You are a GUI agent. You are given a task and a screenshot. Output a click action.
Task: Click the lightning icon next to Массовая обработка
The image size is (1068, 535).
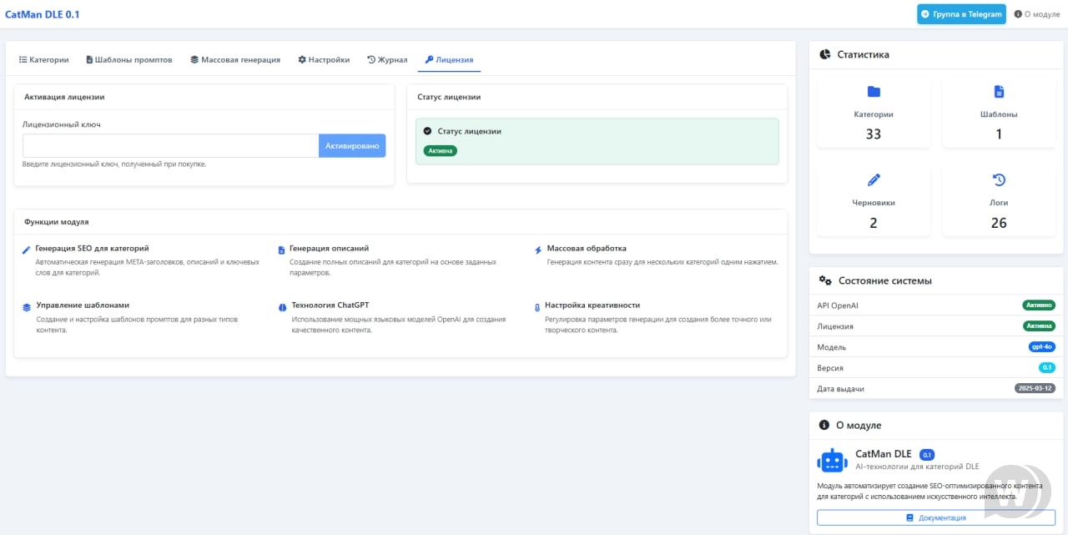click(x=538, y=250)
